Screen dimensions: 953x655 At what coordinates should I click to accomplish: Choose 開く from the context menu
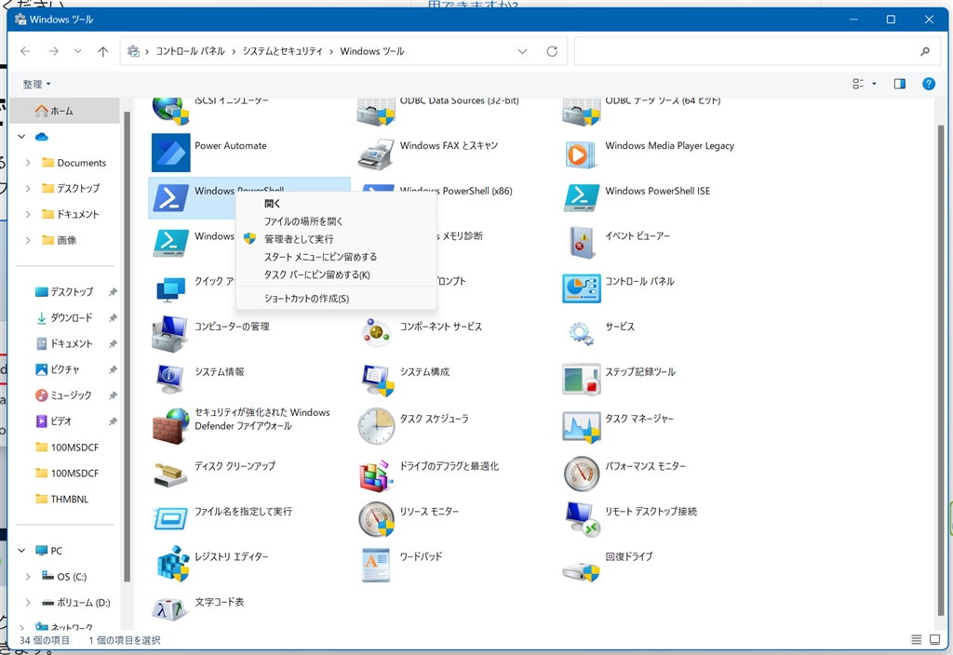(x=336, y=204)
